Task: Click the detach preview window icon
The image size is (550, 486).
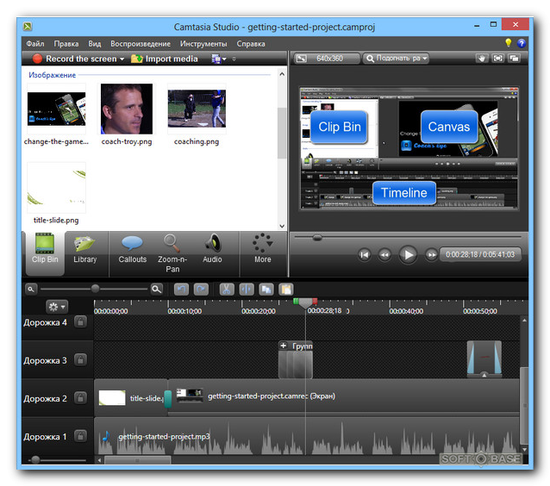Action: pyautogui.click(x=514, y=59)
